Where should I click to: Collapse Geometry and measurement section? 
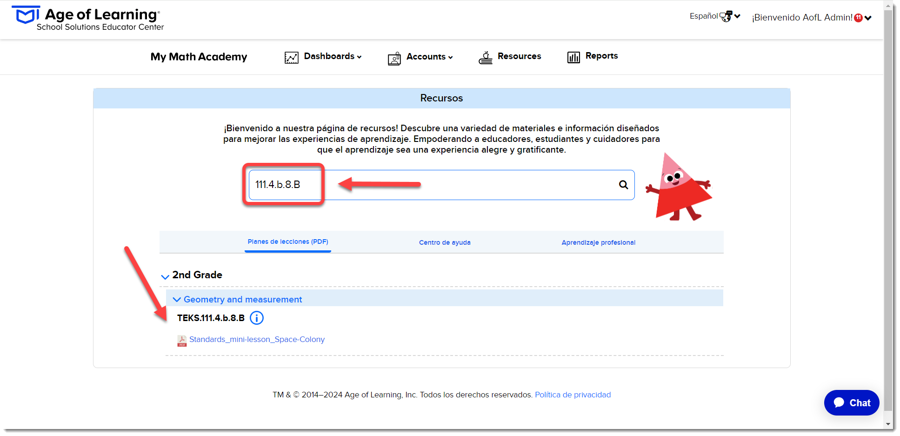[177, 300]
